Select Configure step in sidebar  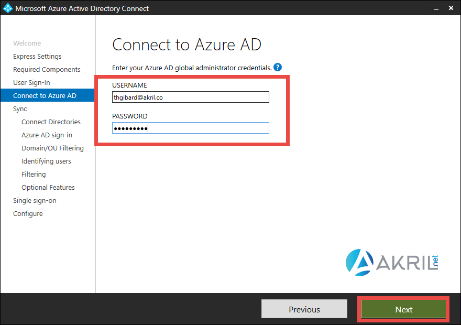pyautogui.click(x=28, y=213)
